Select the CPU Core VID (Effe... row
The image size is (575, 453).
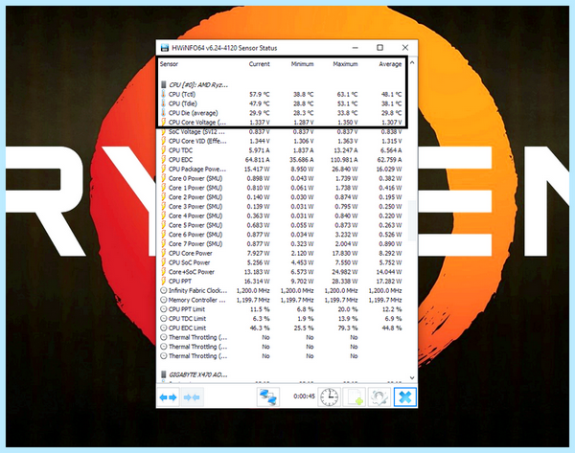(x=282, y=141)
